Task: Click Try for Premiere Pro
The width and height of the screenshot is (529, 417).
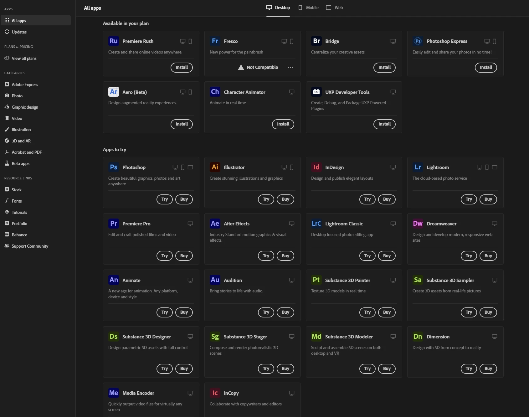Action: [x=165, y=256]
